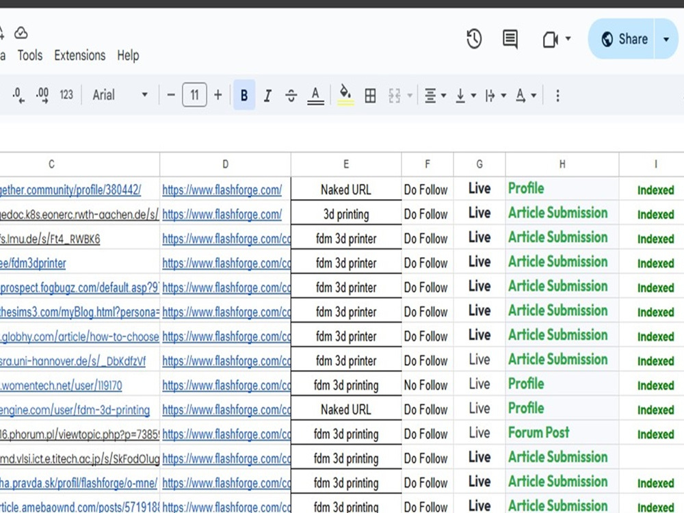Select the 'Forum Post' cell
684x513 pixels.
(562, 432)
